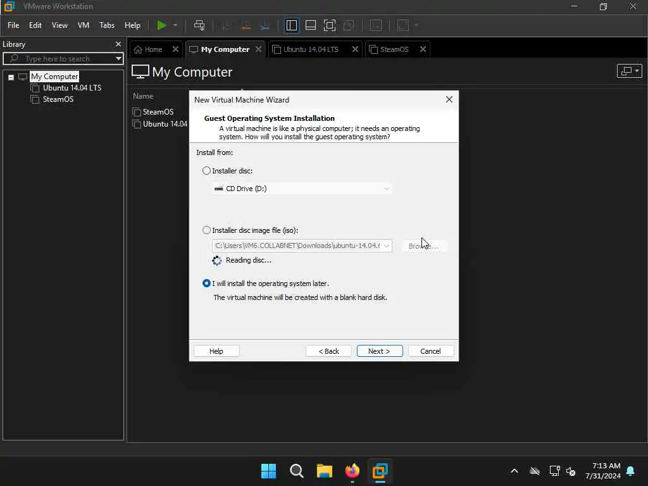
Task: Open the Tabs menu
Action: point(106,25)
